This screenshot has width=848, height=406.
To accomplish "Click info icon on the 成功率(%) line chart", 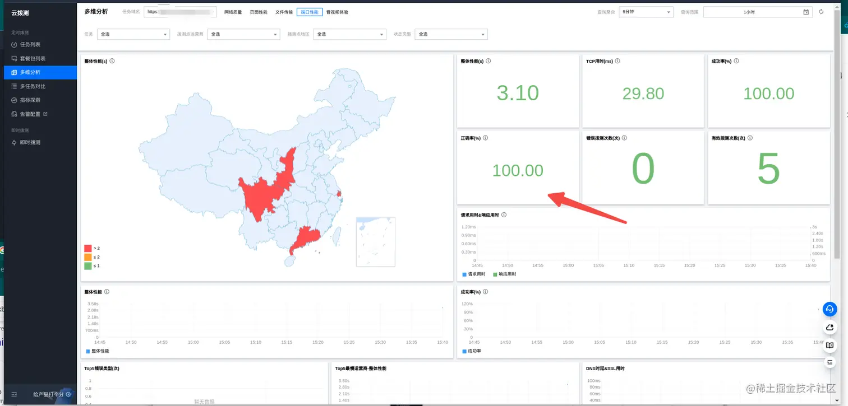I will pyautogui.click(x=486, y=292).
